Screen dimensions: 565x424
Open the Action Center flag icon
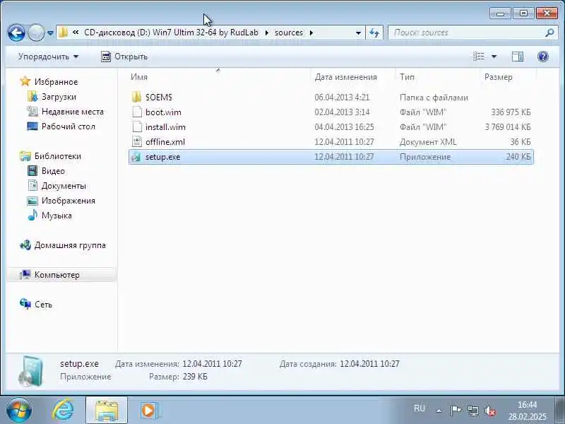pyautogui.click(x=456, y=411)
